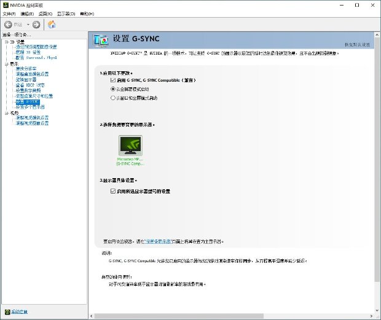Click the vertical scrollbar thumb
This screenshot has width=381, height=320.
point(377,160)
